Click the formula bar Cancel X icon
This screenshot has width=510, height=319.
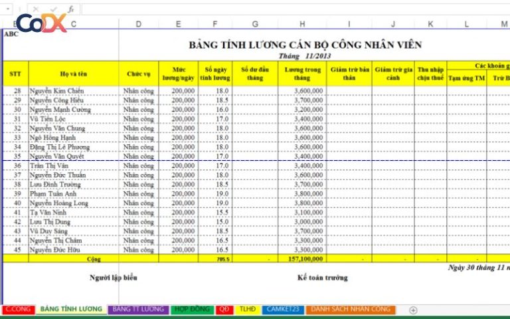(x=36, y=9)
